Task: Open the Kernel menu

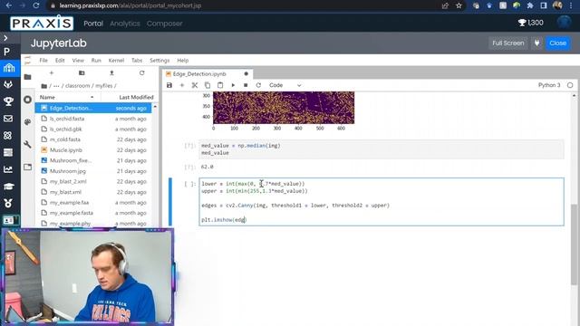Action: coord(116,61)
